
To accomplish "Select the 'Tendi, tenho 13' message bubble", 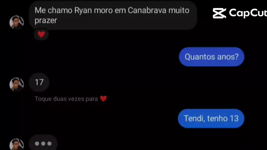I will pos(211,119).
